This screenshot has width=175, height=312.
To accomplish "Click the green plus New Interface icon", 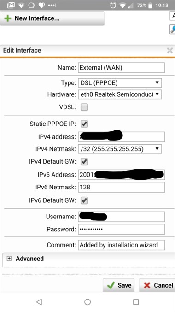I will pyautogui.click(x=8, y=18).
